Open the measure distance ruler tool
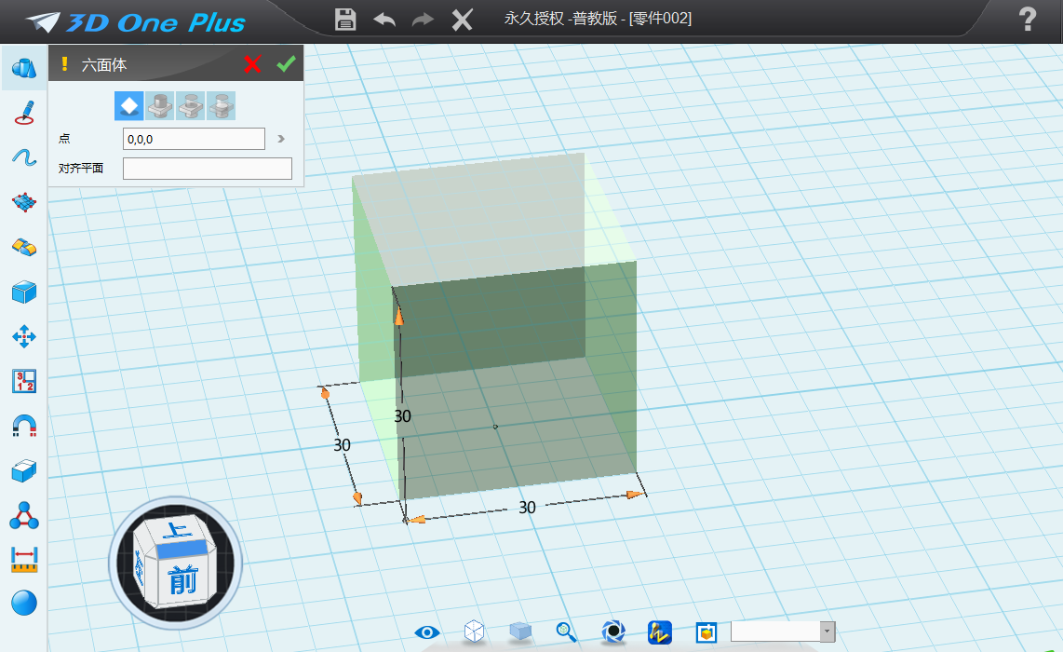The image size is (1063, 652). 24,560
